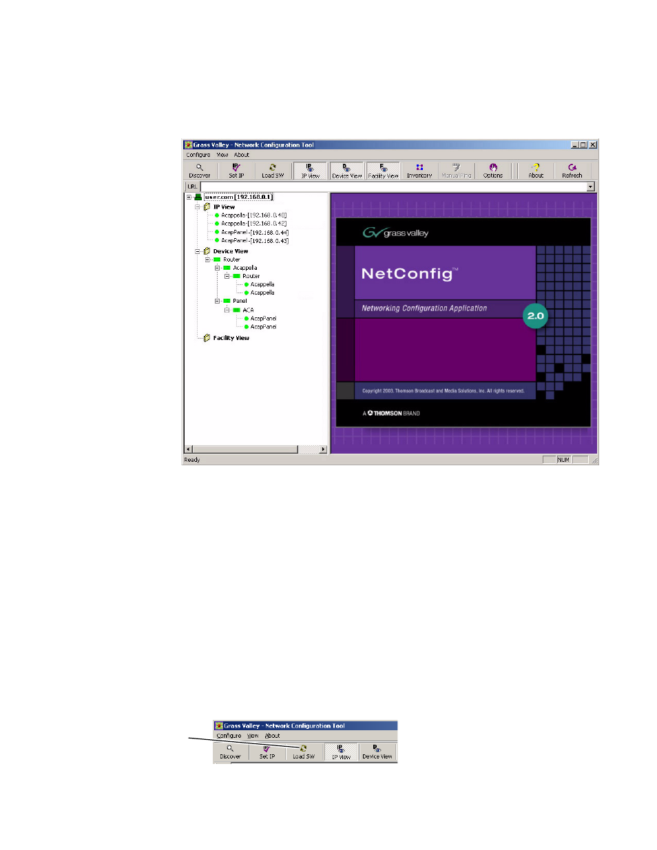Click Load SW in the lower cropped toolbar picture
657x850 pixels.
[304, 752]
